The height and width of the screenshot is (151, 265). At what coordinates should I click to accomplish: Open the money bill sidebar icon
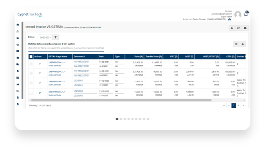click(18, 91)
